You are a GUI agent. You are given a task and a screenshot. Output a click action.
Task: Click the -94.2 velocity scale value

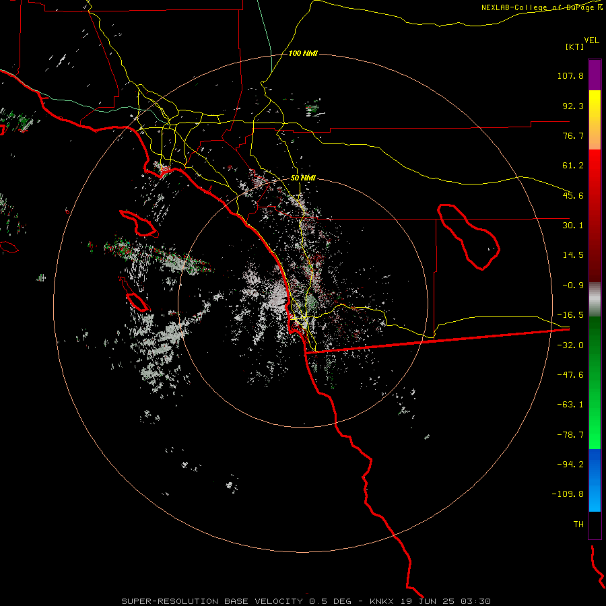(x=570, y=464)
